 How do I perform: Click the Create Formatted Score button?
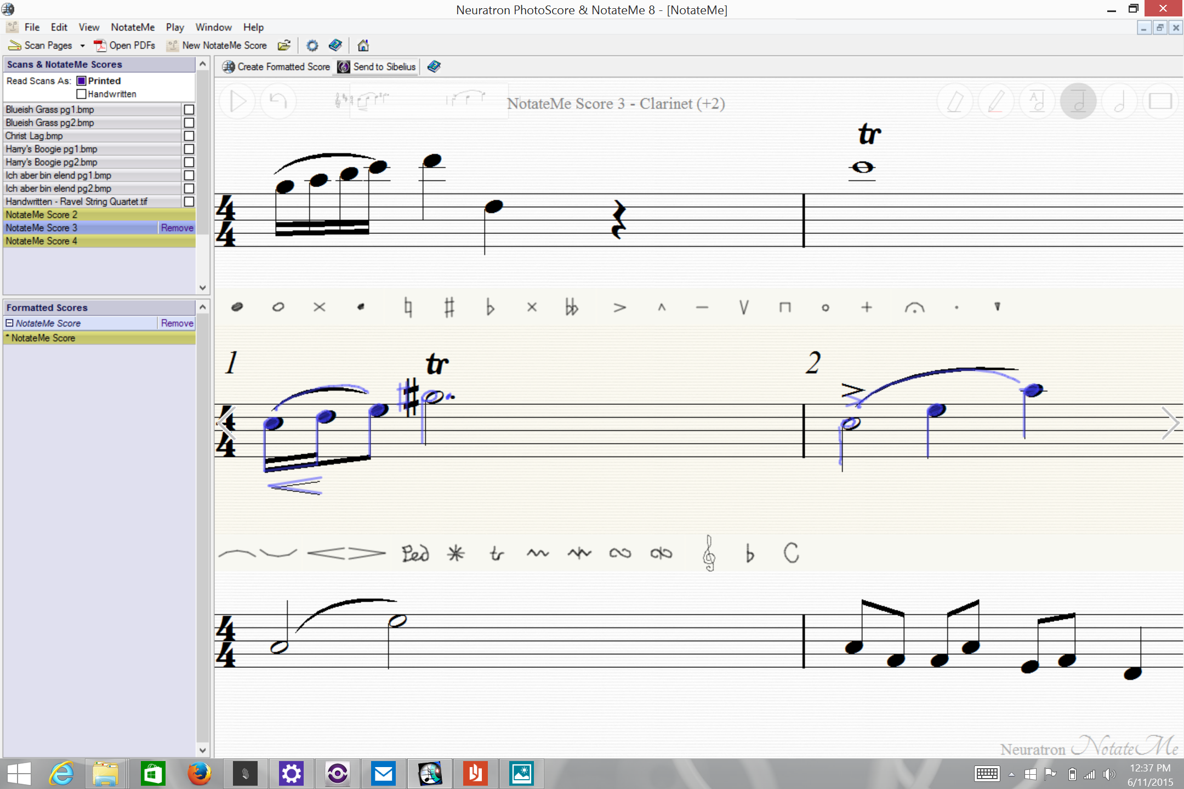(276, 66)
